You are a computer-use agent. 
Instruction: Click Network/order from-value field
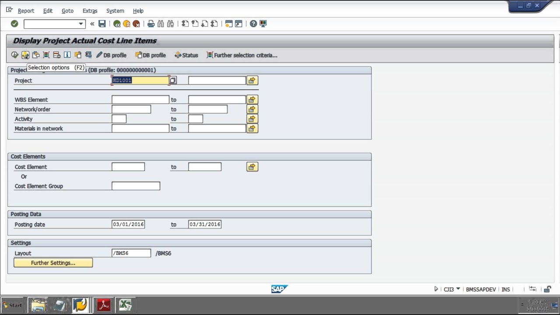(131, 109)
